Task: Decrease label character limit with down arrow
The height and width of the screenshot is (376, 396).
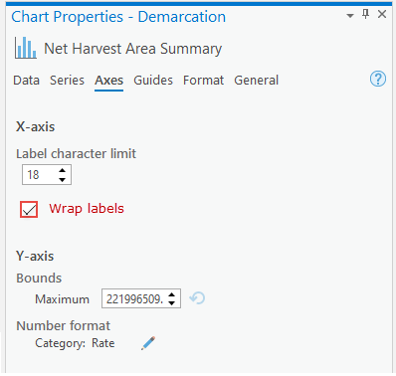Action: 62,179
